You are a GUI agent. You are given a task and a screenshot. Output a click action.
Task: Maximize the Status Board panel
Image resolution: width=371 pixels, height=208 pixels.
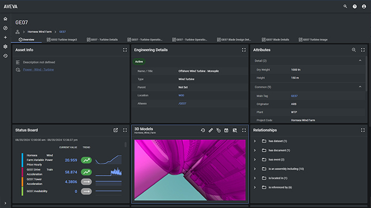[x=125, y=130]
